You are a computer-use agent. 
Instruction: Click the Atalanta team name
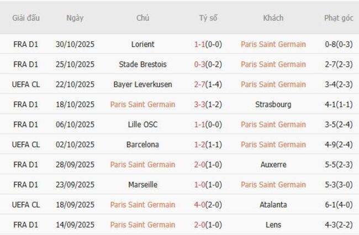pos(273,205)
